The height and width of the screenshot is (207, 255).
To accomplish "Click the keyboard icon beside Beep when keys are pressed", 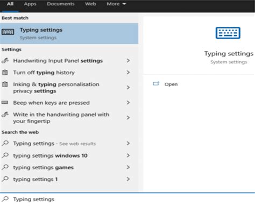I will [x=5, y=103].
